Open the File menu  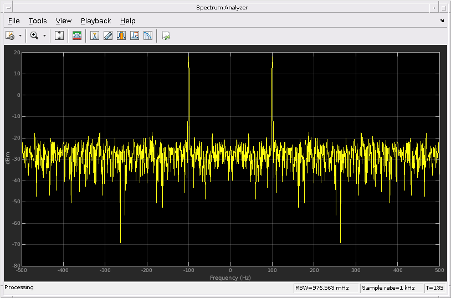coord(14,21)
